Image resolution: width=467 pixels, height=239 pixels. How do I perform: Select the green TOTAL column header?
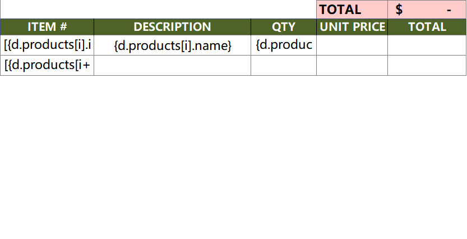(427, 27)
